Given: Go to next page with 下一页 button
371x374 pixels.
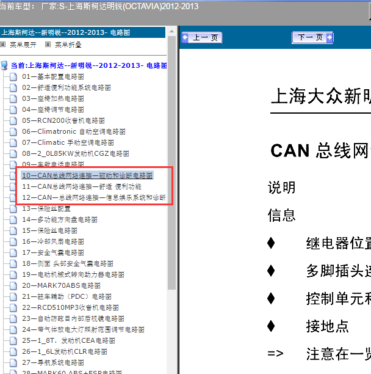Looking at the screenshot, I should coord(312,37).
